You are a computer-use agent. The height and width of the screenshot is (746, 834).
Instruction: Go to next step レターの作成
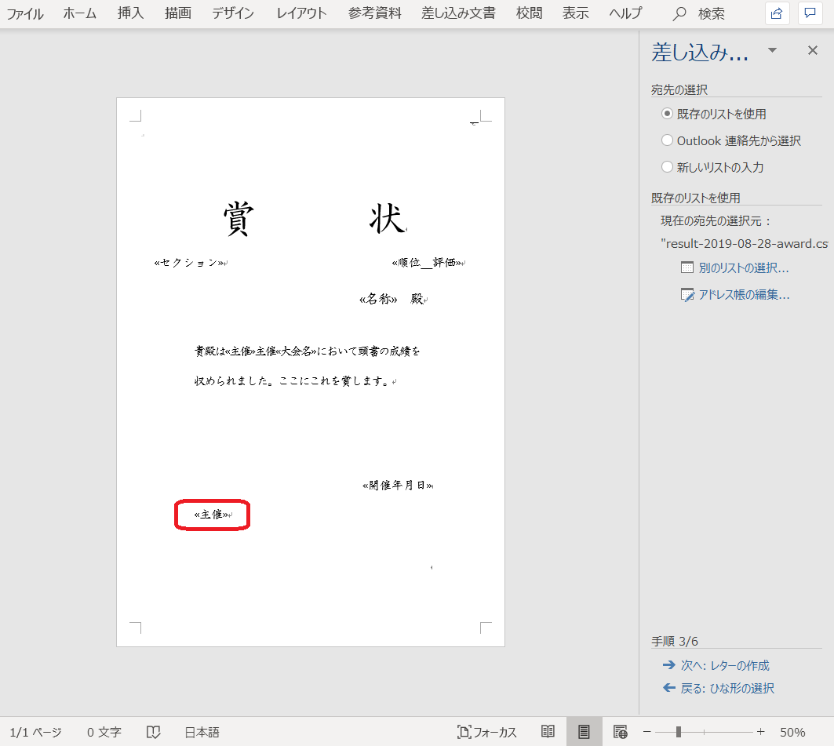click(724, 665)
